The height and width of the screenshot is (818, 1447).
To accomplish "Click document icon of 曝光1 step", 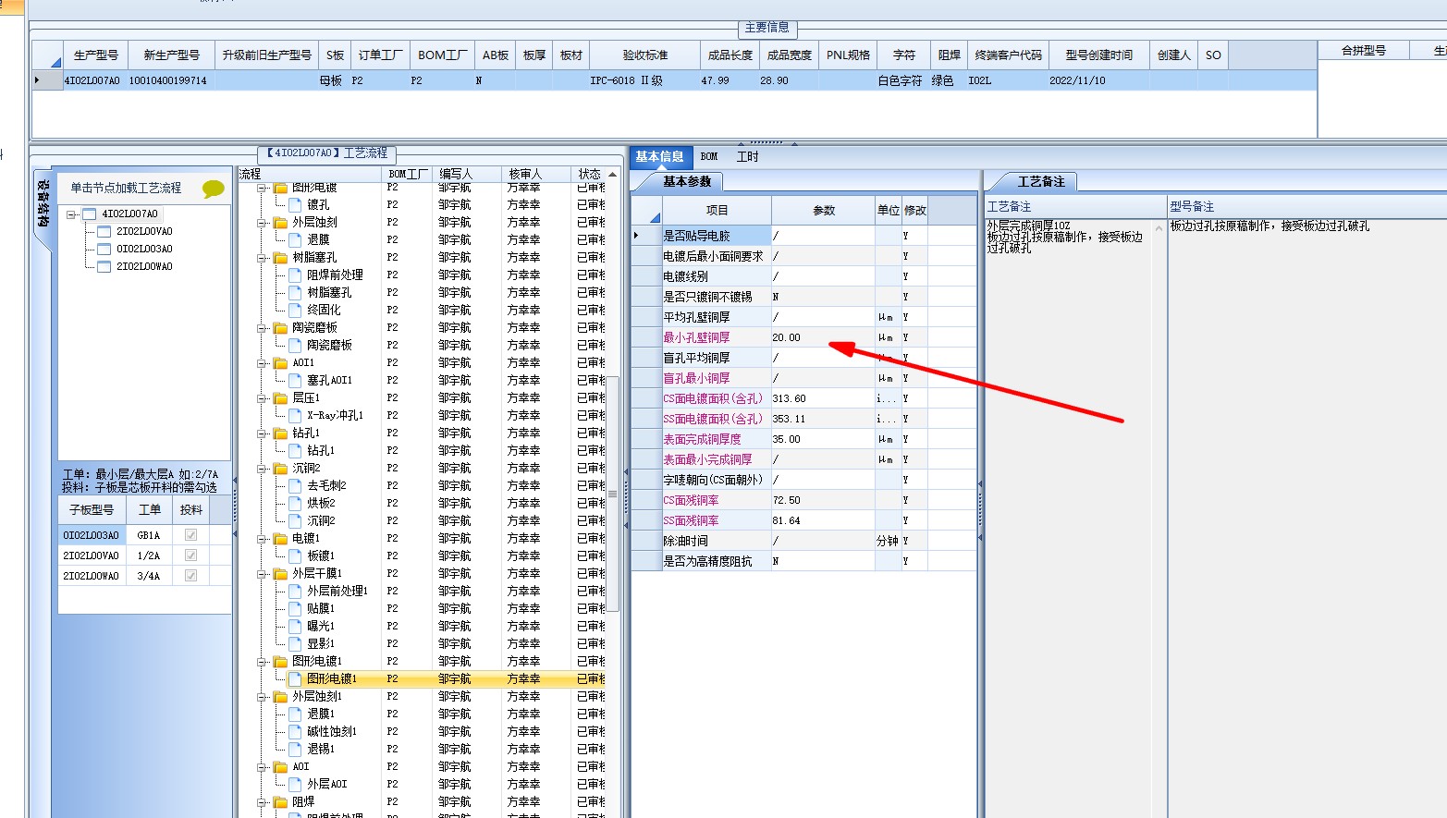I will coord(296,627).
